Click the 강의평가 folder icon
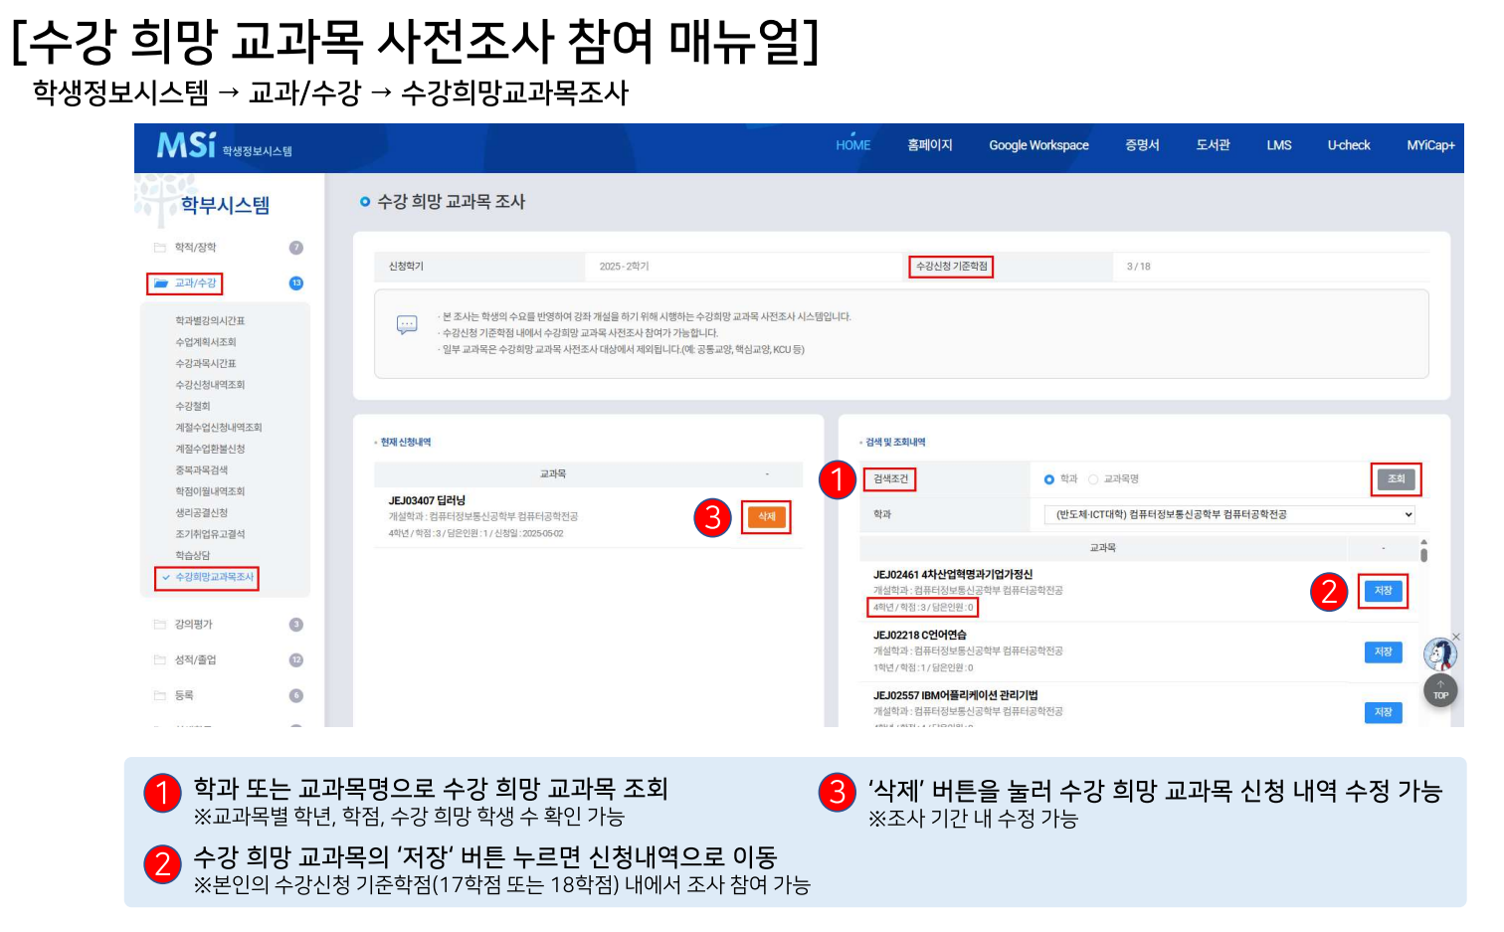The image size is (1504, 932). pyautogui.click(x=160, y=625)
